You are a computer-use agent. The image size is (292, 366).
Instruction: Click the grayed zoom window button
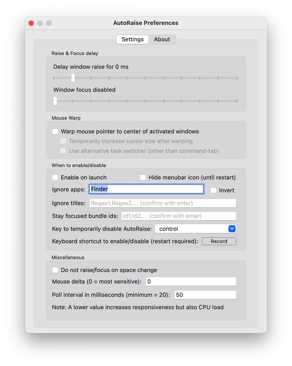pos(49,23)
